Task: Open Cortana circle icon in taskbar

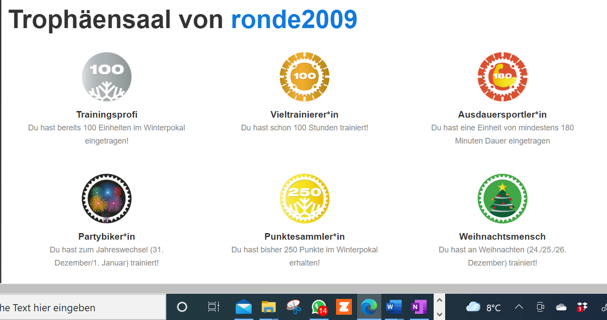Action: point(182,307)
